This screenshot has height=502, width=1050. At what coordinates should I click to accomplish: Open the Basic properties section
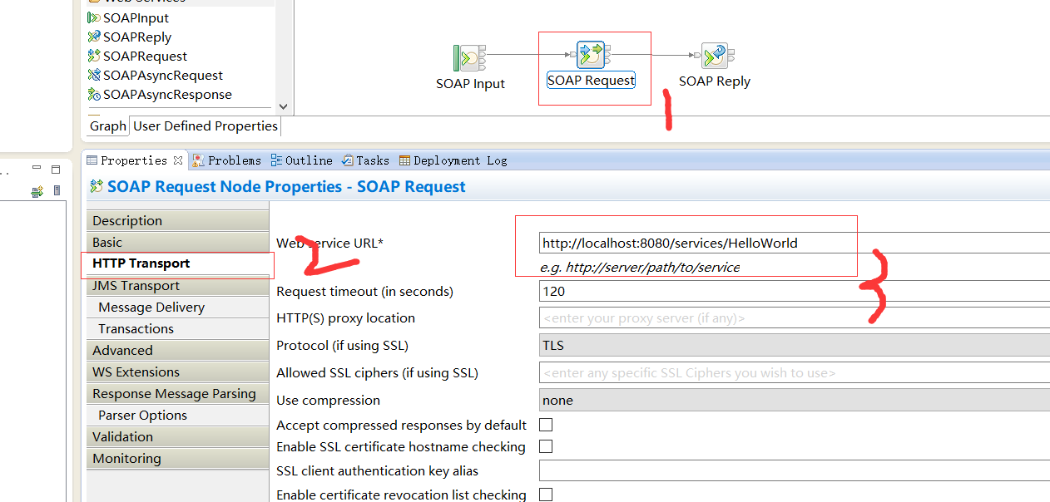click(177, 242)
